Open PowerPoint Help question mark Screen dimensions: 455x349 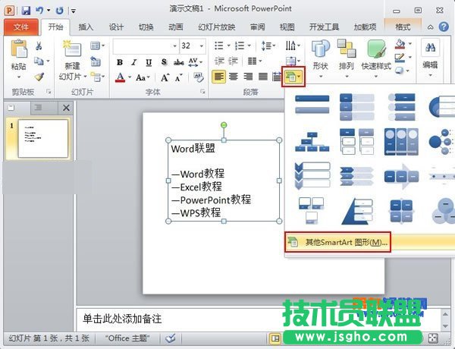click(444, 27)
